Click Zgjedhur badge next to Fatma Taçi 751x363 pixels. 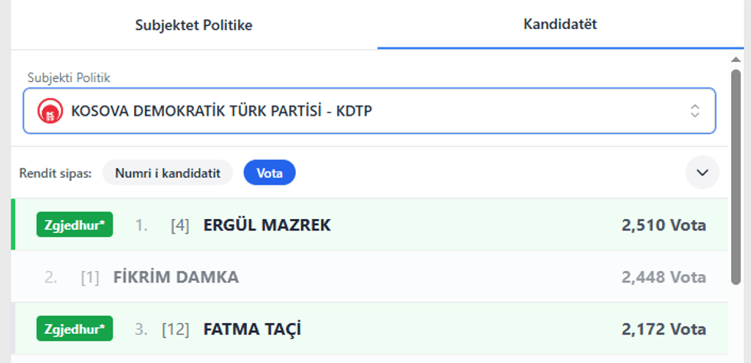point(74,329)
